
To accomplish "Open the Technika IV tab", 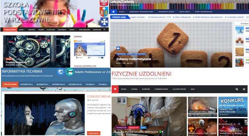I will click(90, 84).
